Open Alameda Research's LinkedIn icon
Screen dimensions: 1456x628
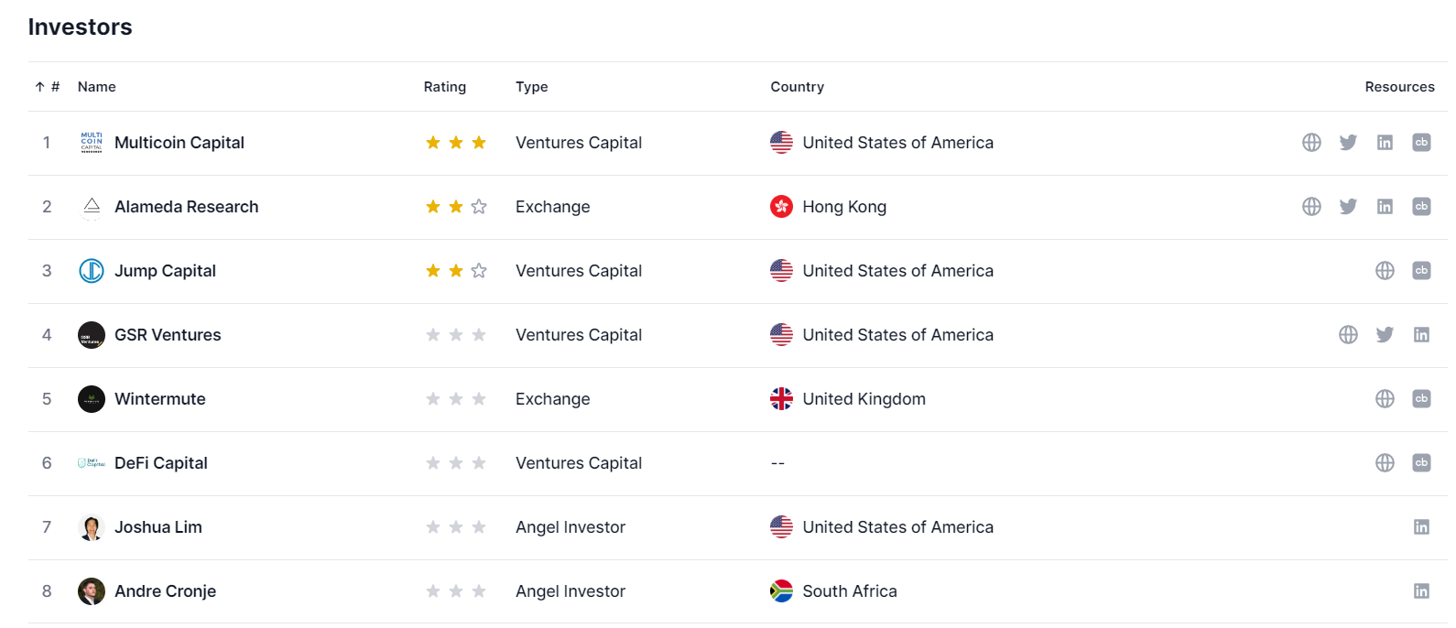click(x=1385, y=207)
